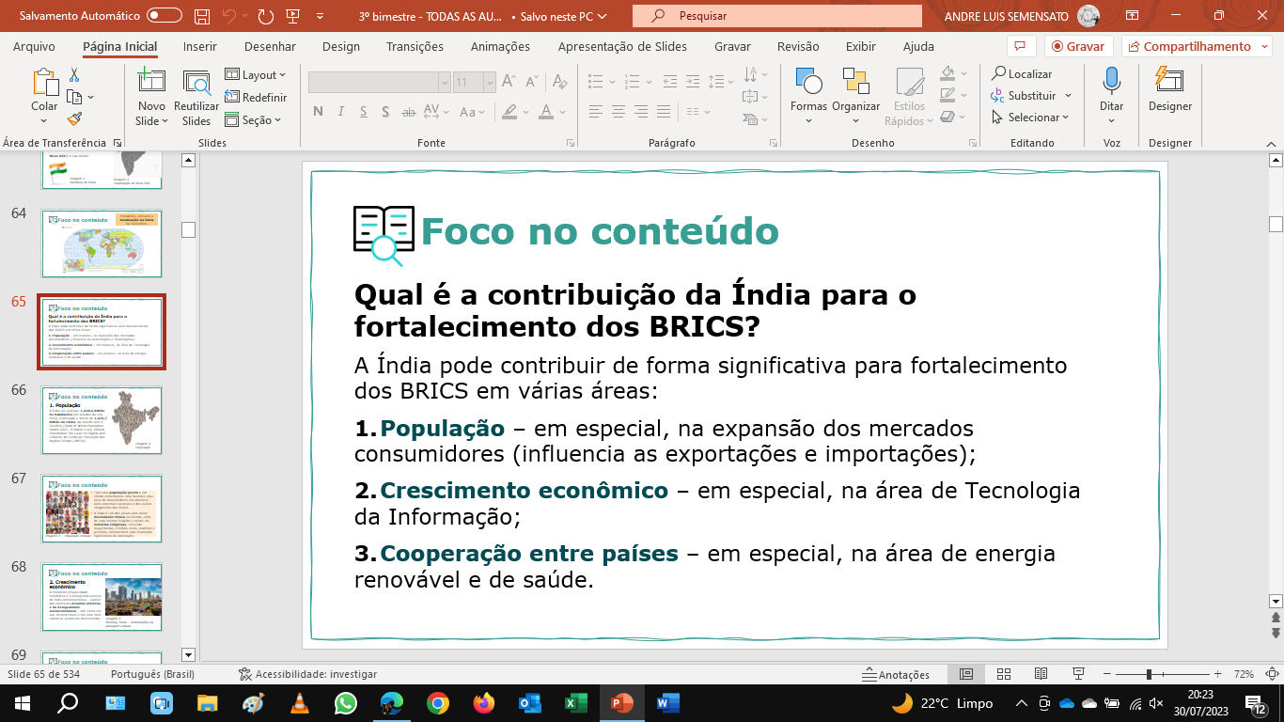Toggle bold N formatting
Image resolution: width=1284 pixels, height=722 pixels.
click(318, 112)
